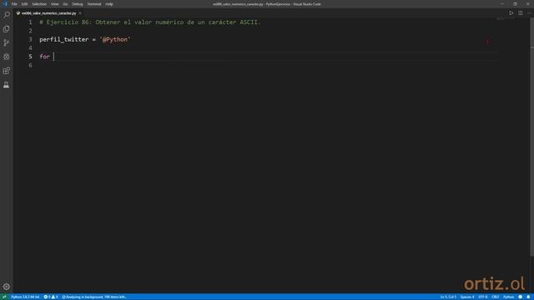Open the Debug panel icon

click(6, 57)
